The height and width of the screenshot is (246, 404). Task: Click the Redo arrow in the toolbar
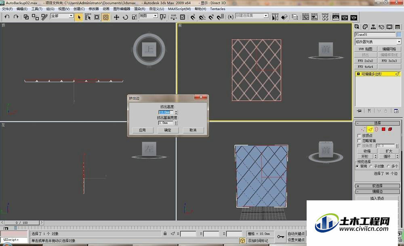16,17
